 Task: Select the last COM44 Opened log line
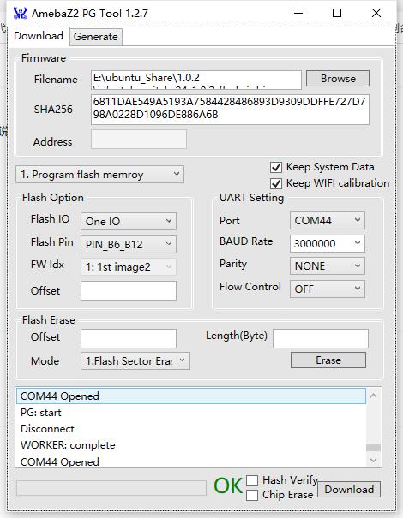(x=191, y=461)
